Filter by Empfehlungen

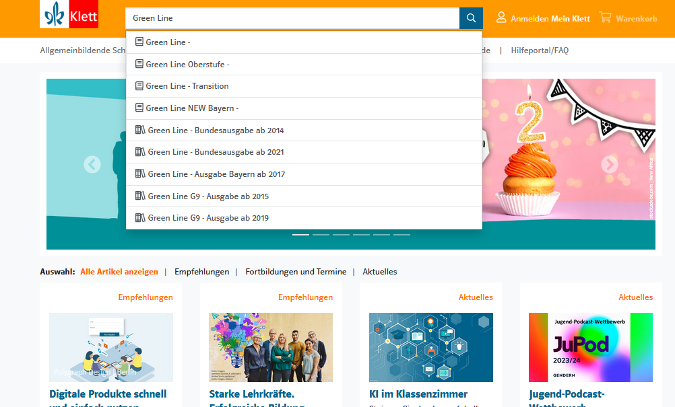click(201, 272)
